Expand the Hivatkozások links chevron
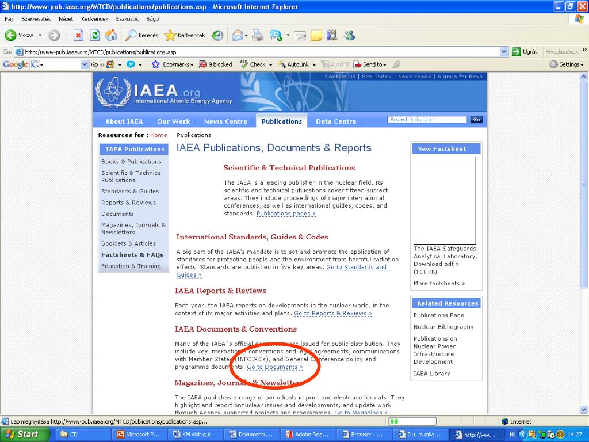 (584, 49)
